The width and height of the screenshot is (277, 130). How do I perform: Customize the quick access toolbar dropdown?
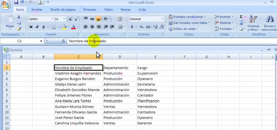48,2
